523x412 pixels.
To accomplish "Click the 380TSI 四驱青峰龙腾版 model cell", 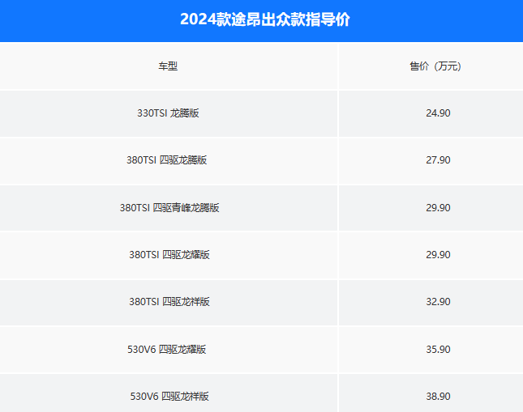I will coord(169,208).
